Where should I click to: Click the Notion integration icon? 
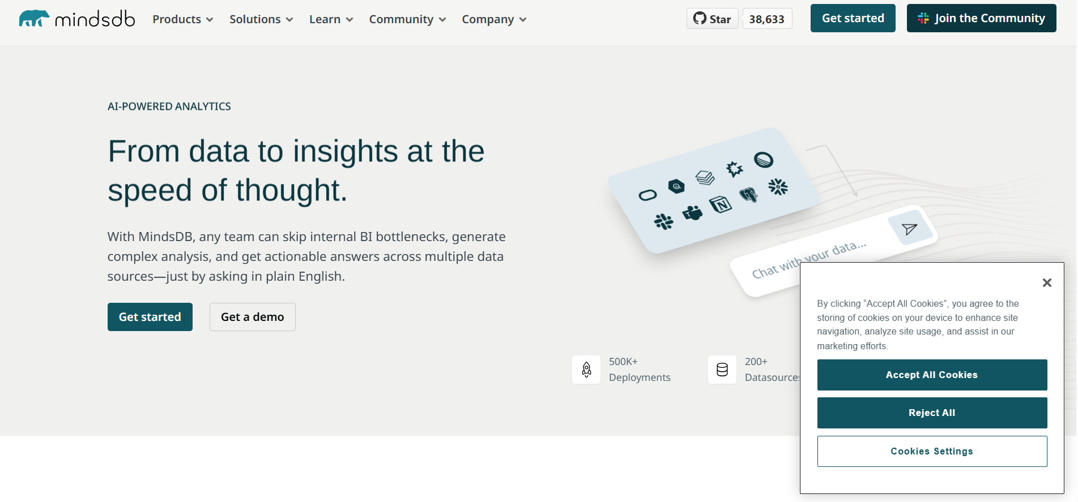721,204
